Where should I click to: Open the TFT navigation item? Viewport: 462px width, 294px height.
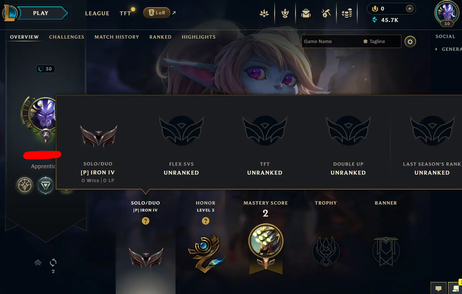point(125,13)
